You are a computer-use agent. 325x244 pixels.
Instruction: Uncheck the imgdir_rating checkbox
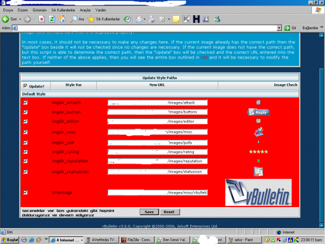[25, 152]
